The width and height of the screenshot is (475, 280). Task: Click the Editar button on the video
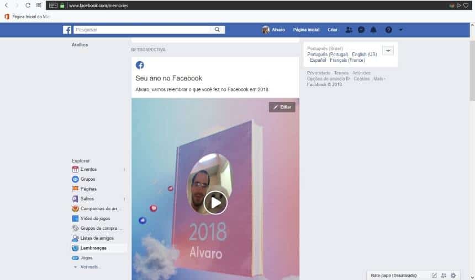click(282, 107)
